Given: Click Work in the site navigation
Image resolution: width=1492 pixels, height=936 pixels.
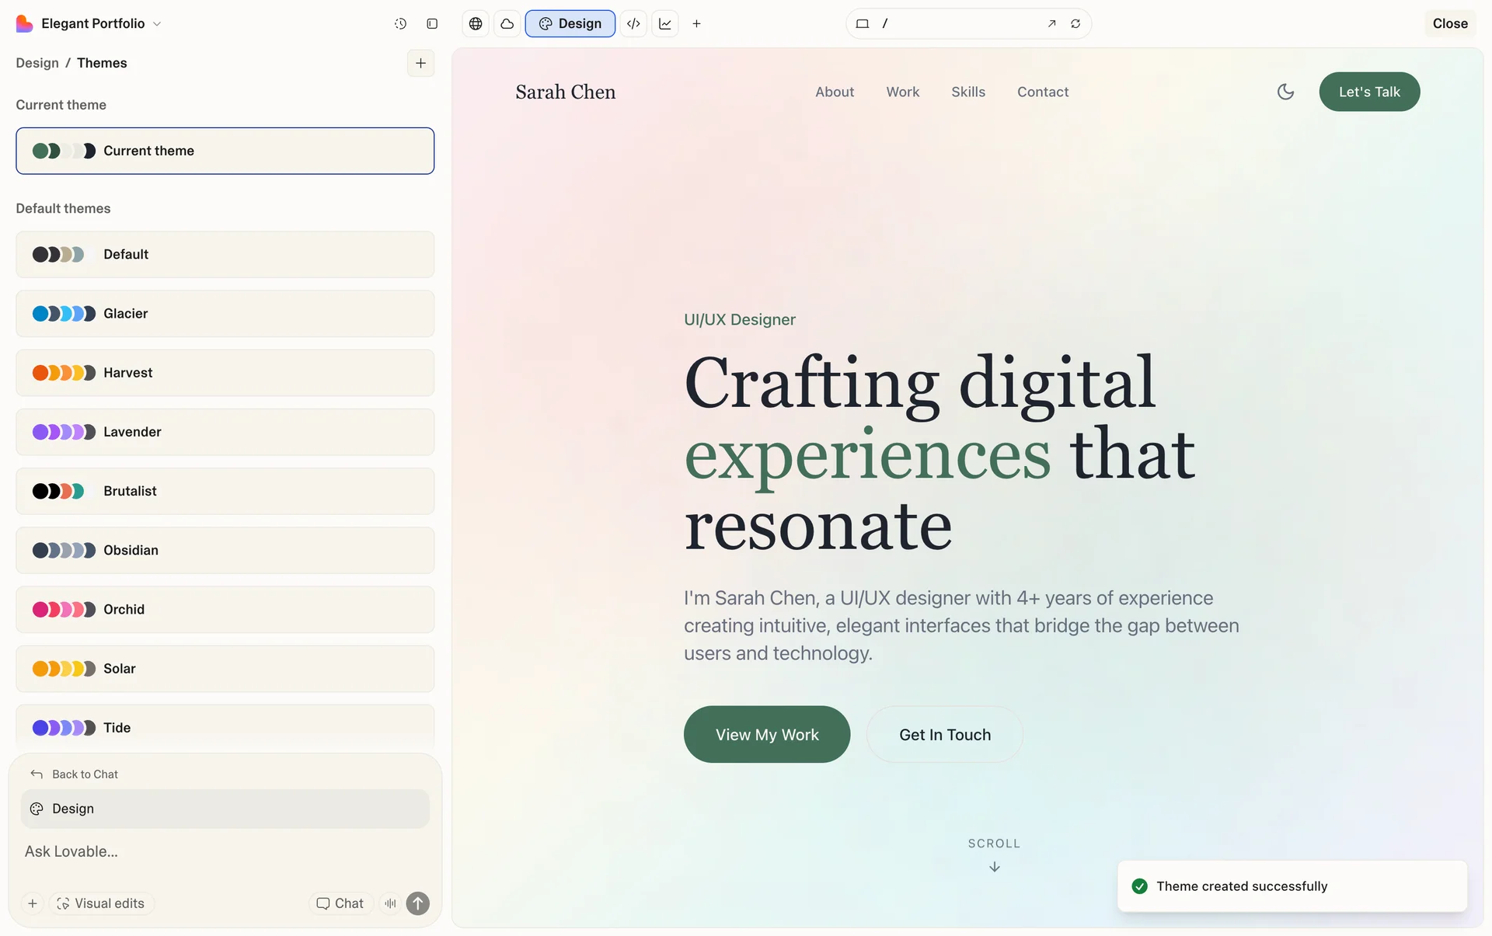Looking at the screenshot, I should pos(902,92).
